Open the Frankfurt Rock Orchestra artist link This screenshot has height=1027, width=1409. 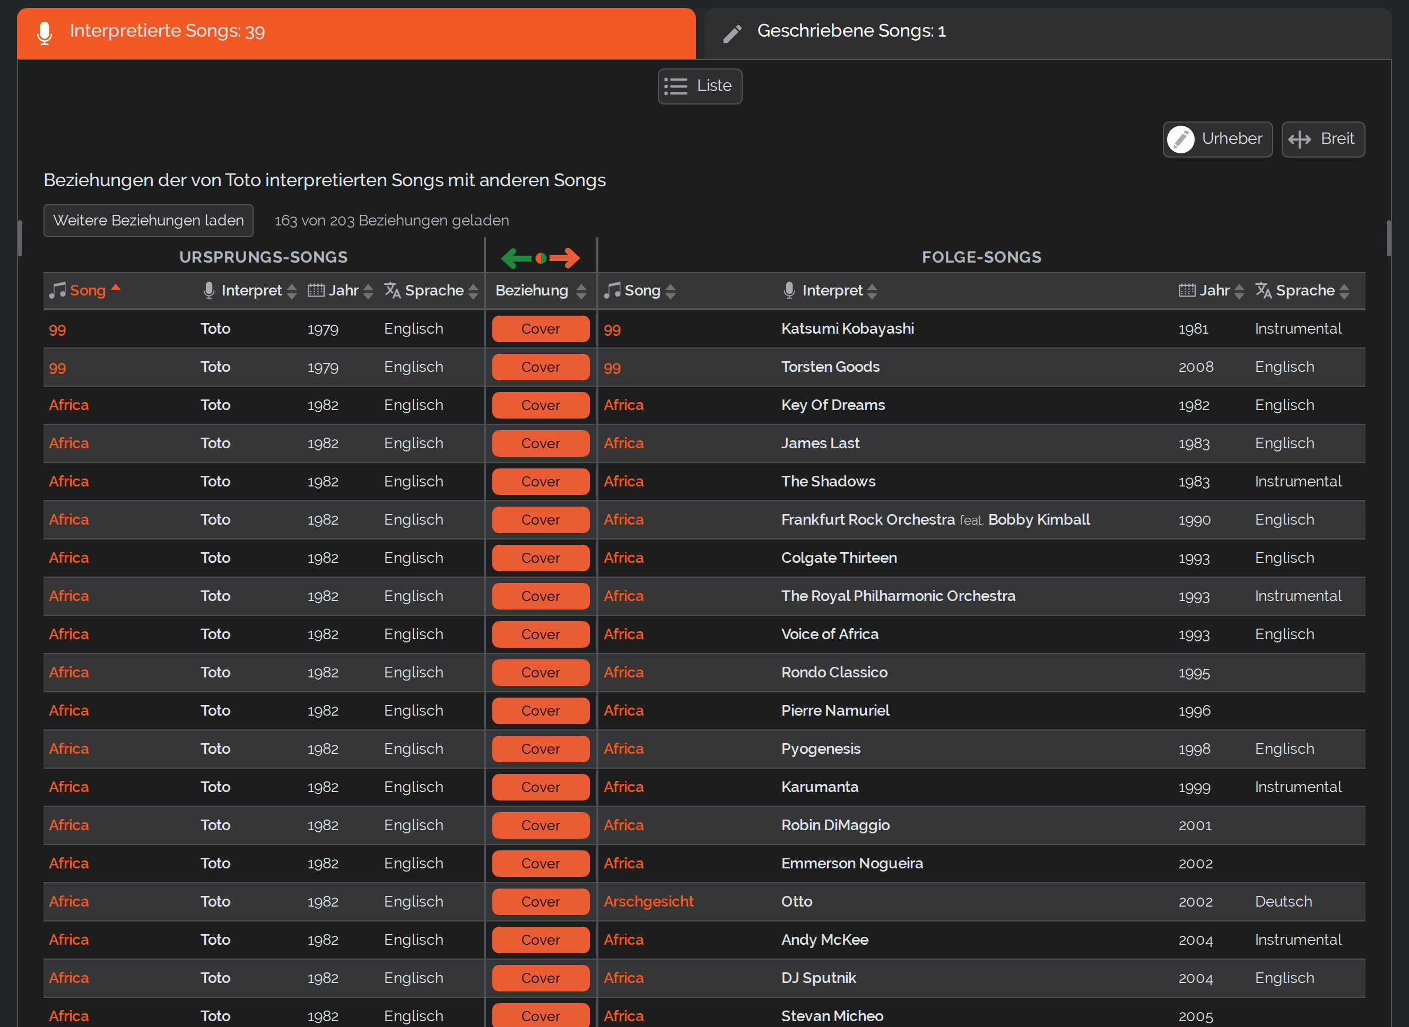click(868, 520)
